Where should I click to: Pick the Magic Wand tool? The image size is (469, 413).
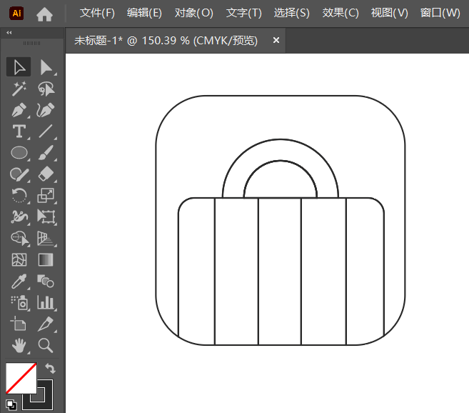(19, 89)
